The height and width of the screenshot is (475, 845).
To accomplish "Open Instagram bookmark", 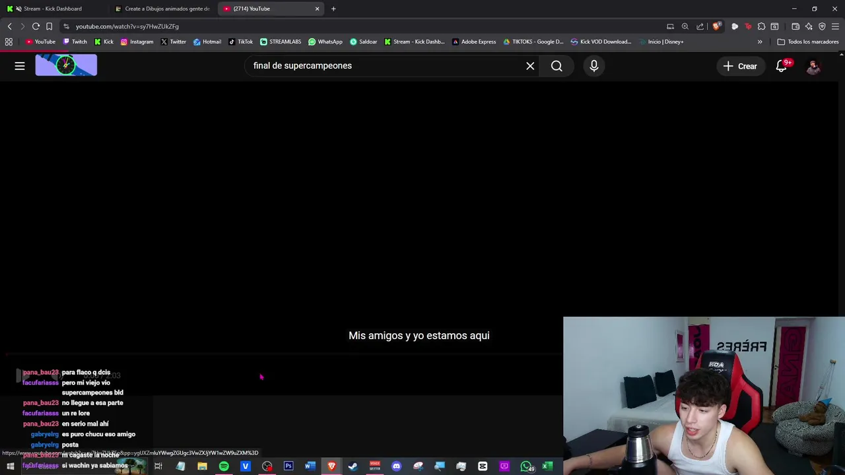I will (x=137, y=42).
